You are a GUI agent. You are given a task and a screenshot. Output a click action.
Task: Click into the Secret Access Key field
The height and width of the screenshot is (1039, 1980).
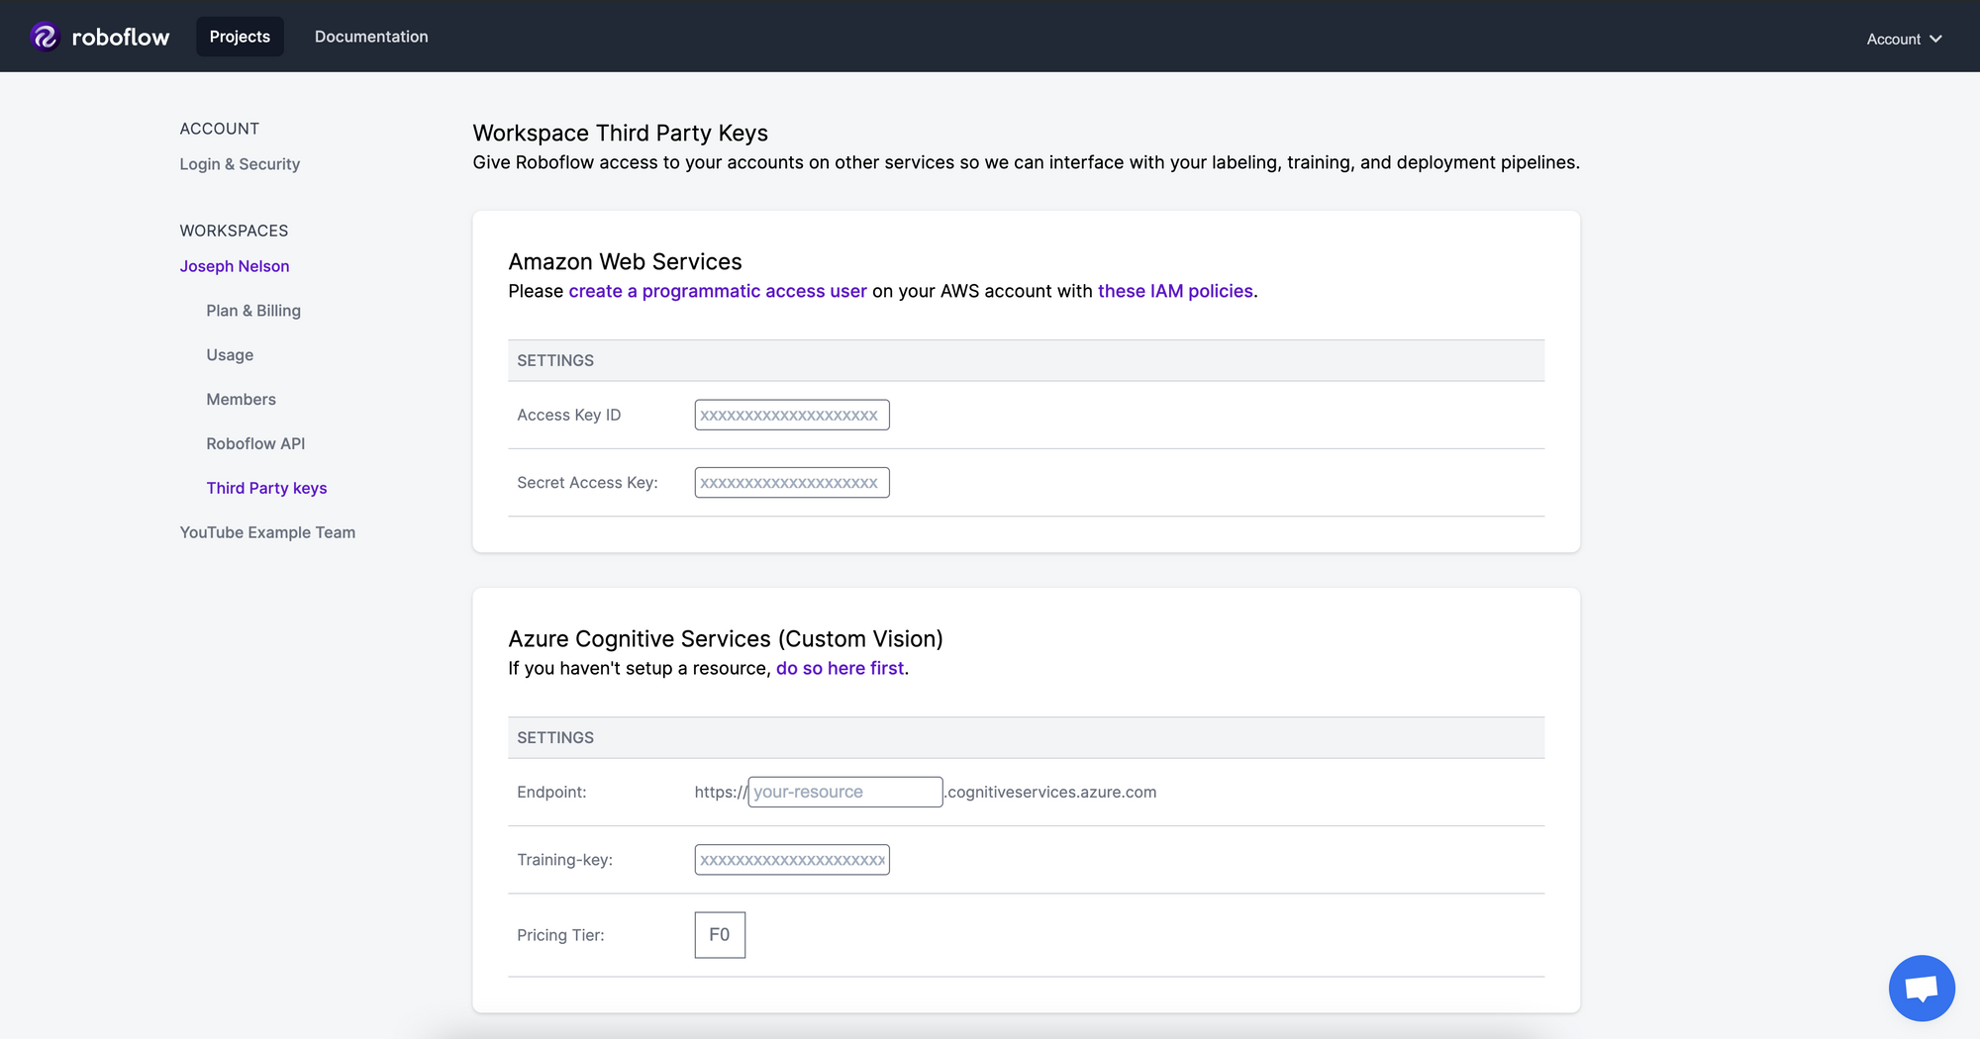point(791,482)
